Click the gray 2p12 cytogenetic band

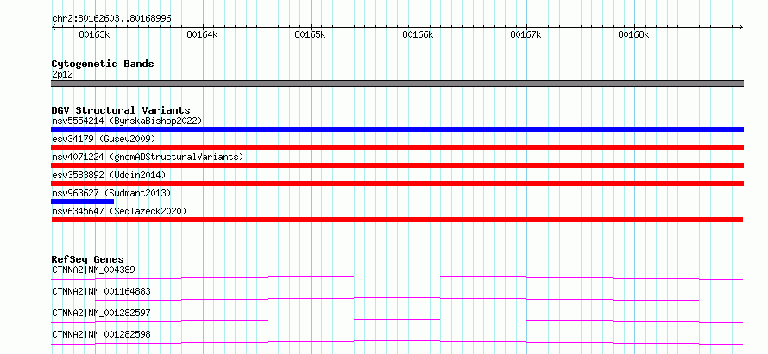[397, 84]
